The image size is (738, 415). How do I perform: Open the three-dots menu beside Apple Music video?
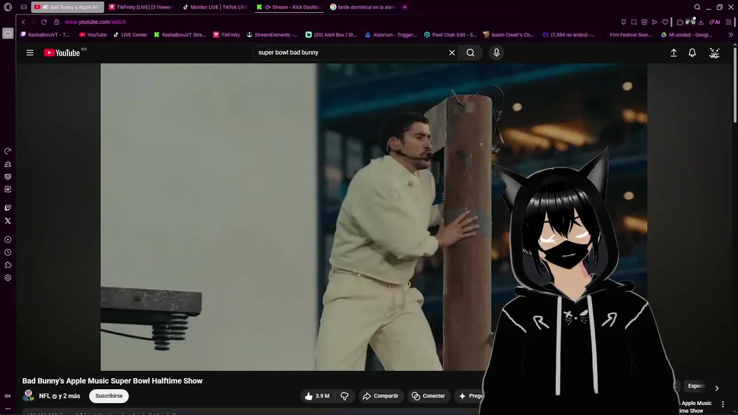(x=723, y=404)
